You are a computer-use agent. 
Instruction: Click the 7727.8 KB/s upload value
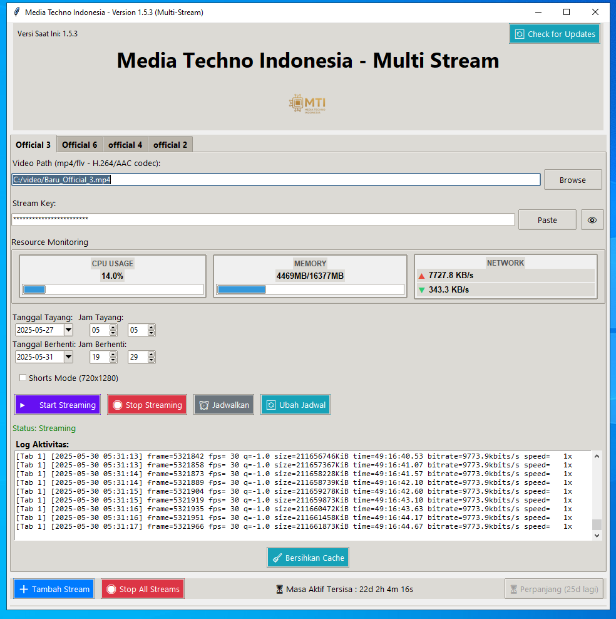[451, 275]
